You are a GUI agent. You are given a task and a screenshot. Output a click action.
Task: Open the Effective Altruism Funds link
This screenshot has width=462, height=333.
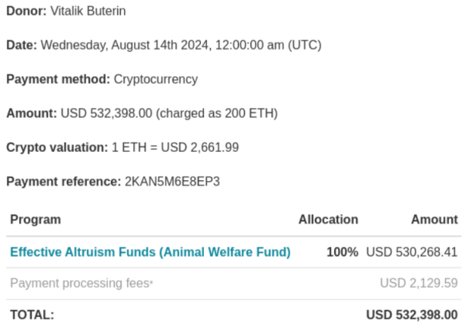coord(150,252)
